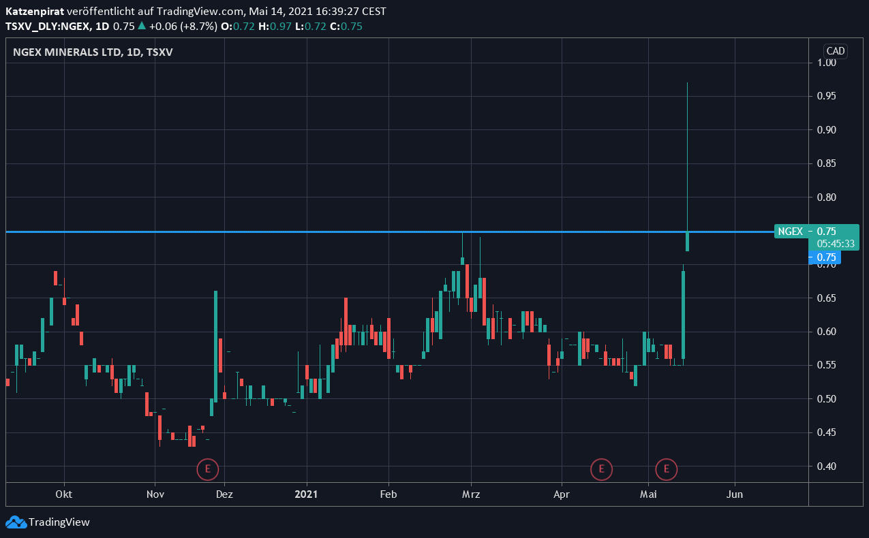Click the H:0.97 high value in header
Screen dimensions: 869x538
tap(275, 27)
